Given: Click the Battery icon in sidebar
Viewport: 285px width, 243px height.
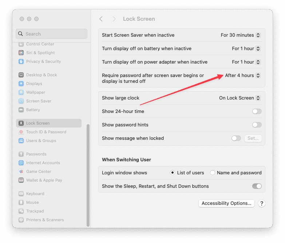Looking at the screenshot, I should pos(21,110).
